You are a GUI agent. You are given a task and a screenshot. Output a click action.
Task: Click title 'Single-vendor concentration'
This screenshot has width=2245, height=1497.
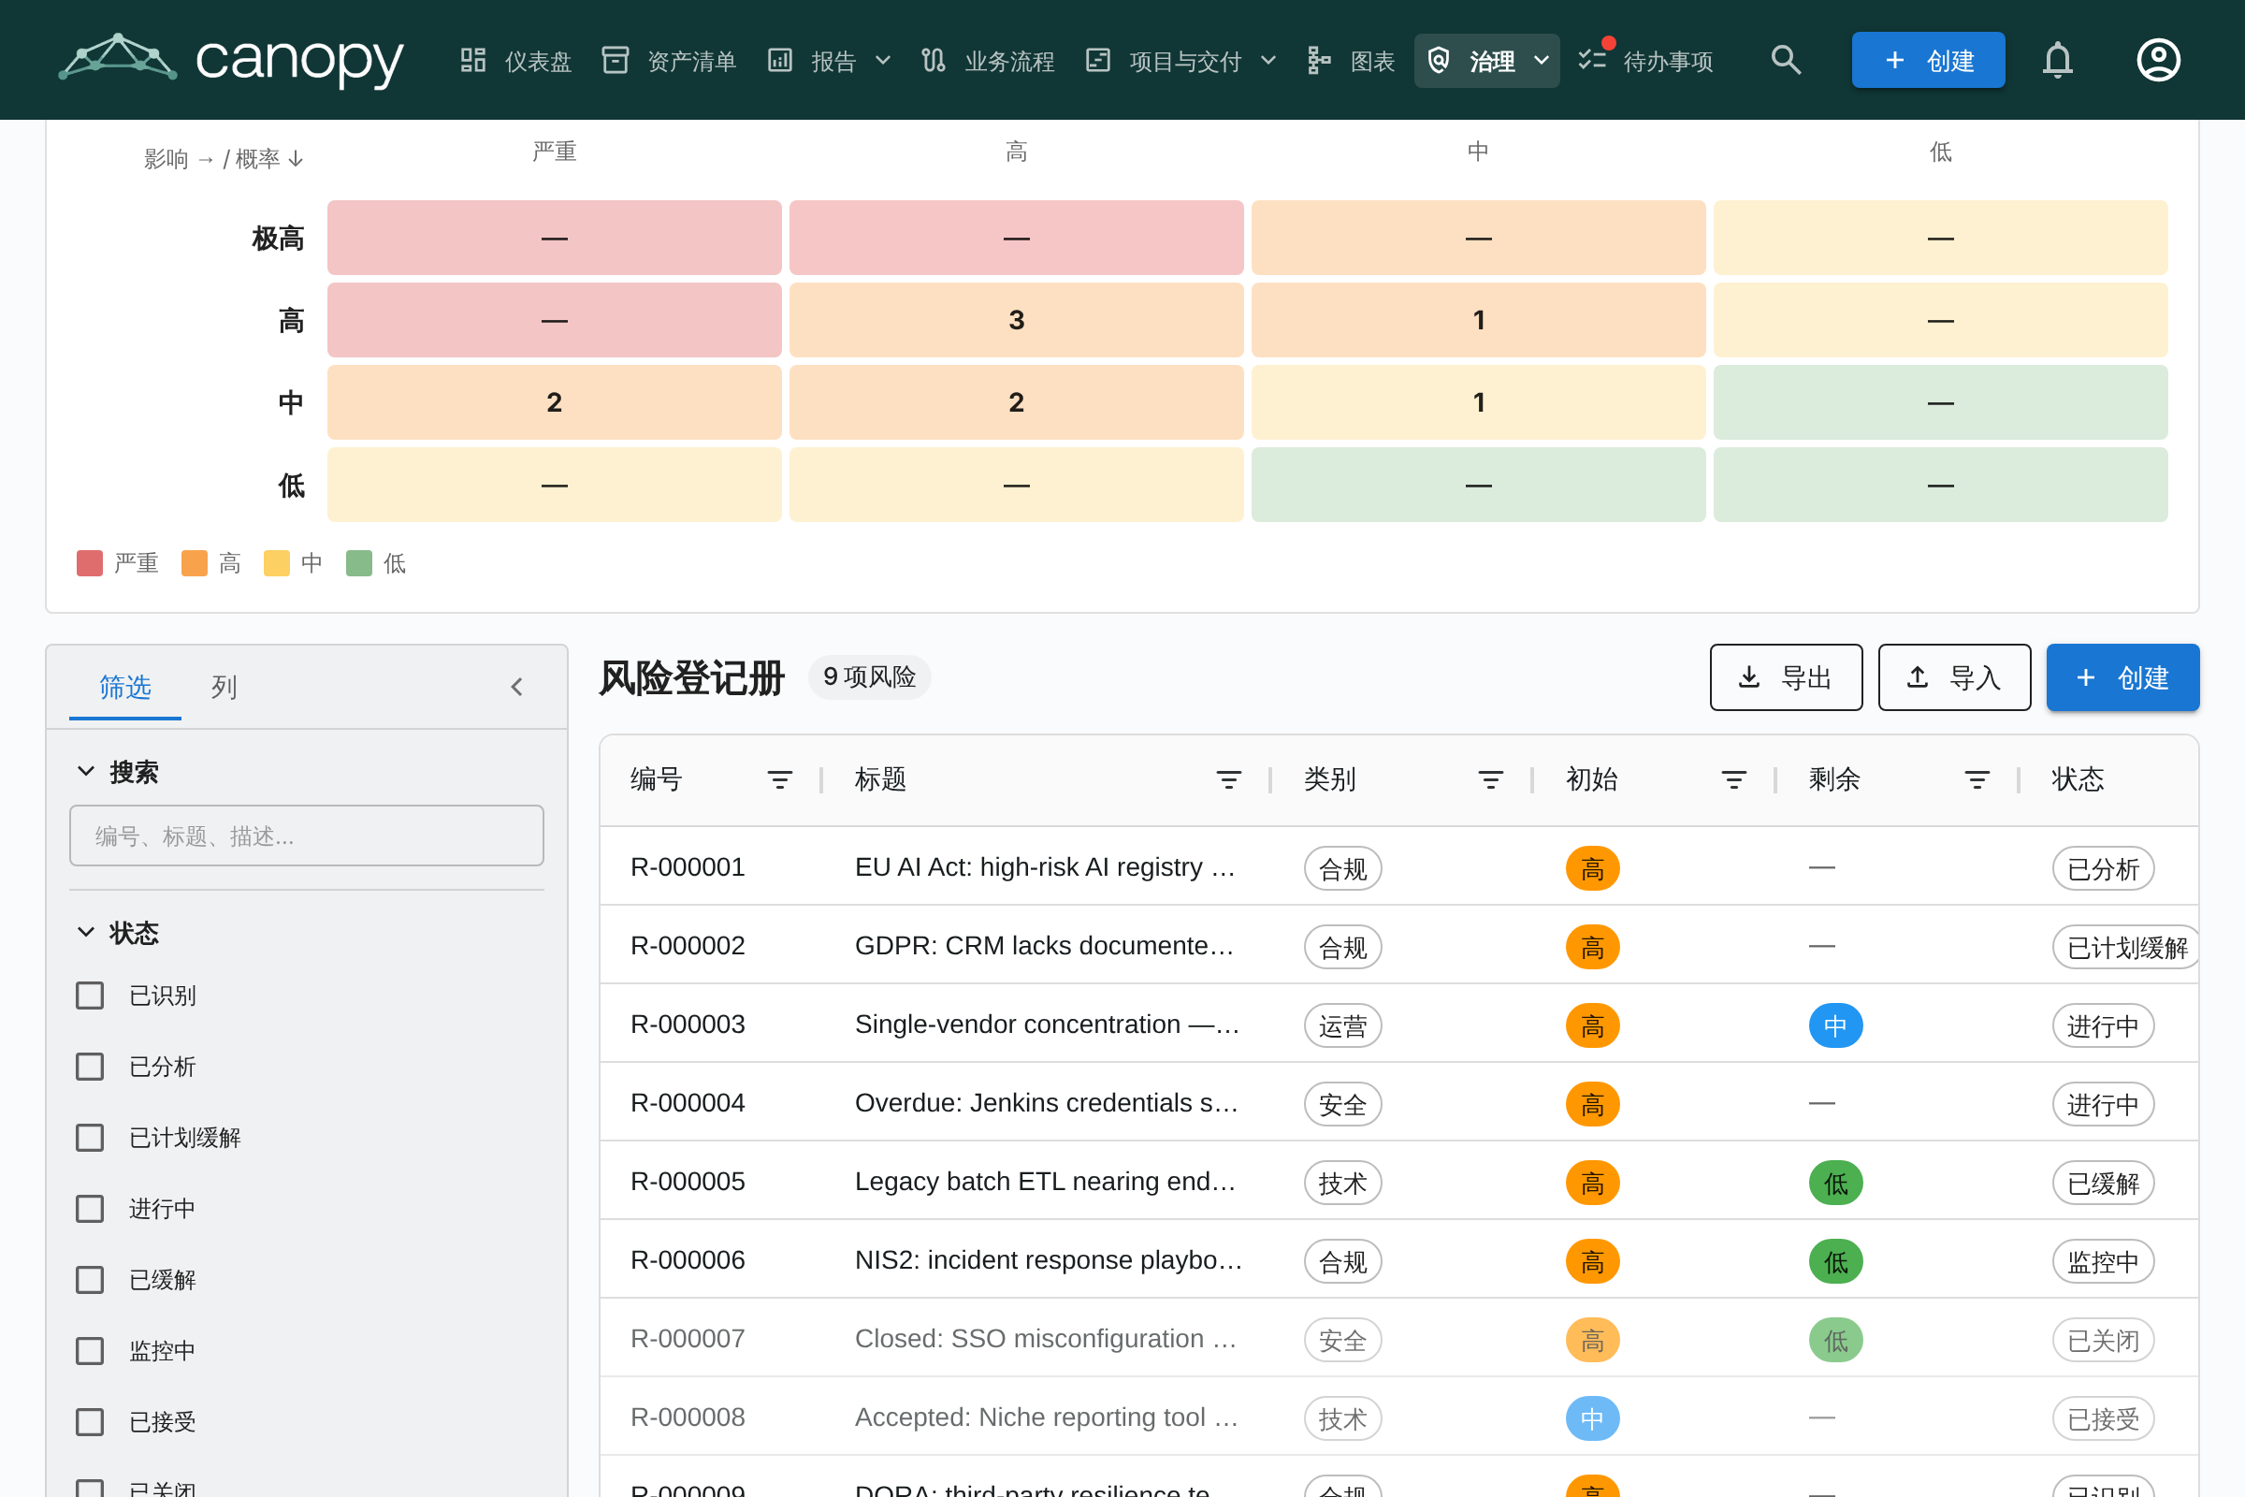pos(1047,1025)
